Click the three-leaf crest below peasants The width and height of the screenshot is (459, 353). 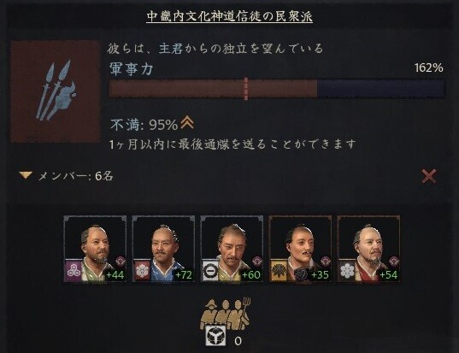(215, 335)
